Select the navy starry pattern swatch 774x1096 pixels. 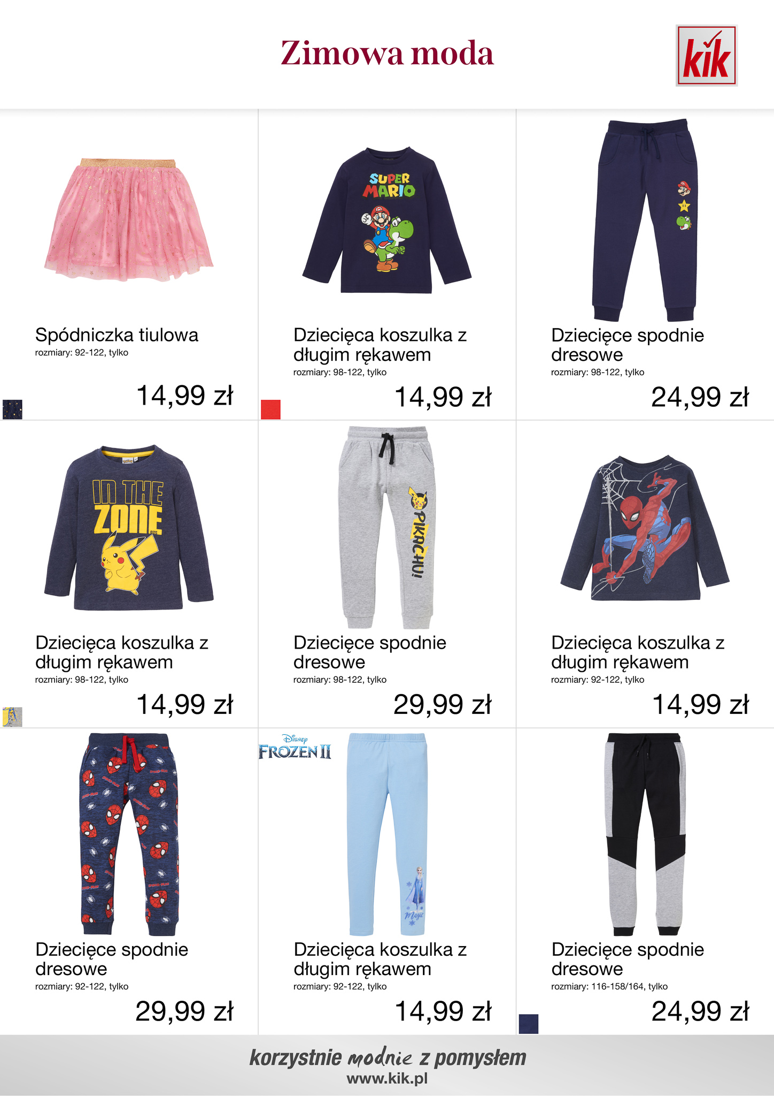tap(12, 409)
